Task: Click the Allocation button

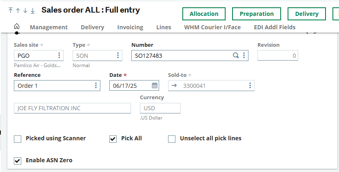Action: tap(204, 14)
